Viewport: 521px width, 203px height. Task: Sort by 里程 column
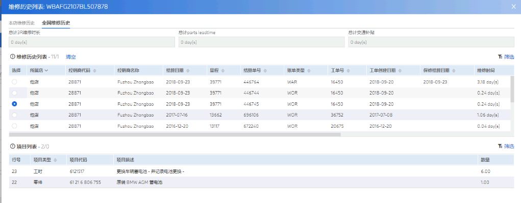click(222, 71)
